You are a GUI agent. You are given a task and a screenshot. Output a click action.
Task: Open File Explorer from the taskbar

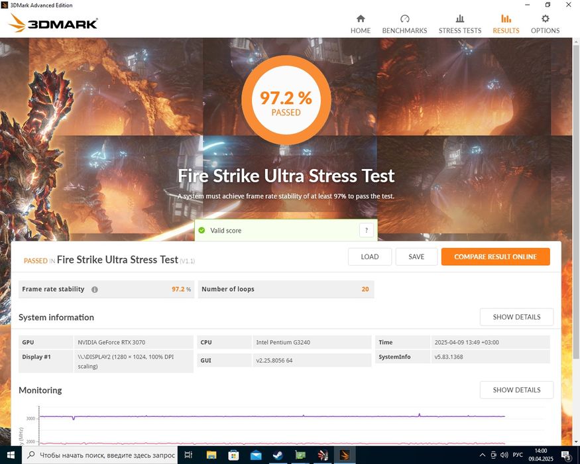[x=211, y=455]
